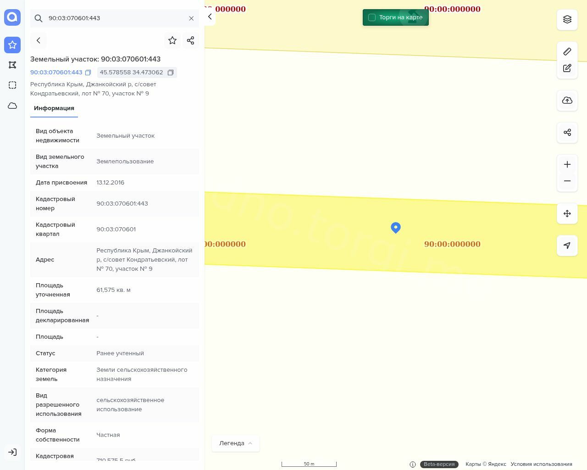Add the land plot to favorites

(172, 40)
